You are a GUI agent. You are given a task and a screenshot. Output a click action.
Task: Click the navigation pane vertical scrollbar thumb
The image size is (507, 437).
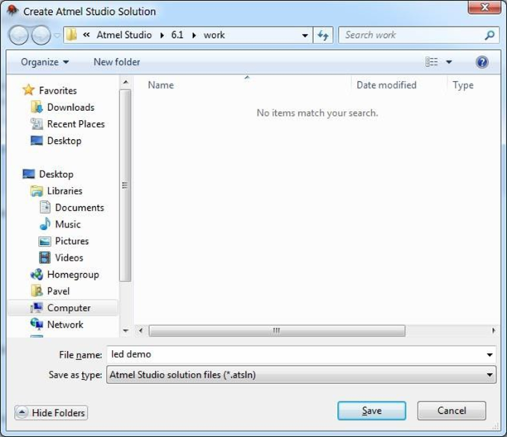125,185
